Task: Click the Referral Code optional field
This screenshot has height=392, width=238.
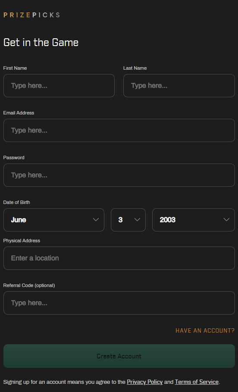Action: 119,303
